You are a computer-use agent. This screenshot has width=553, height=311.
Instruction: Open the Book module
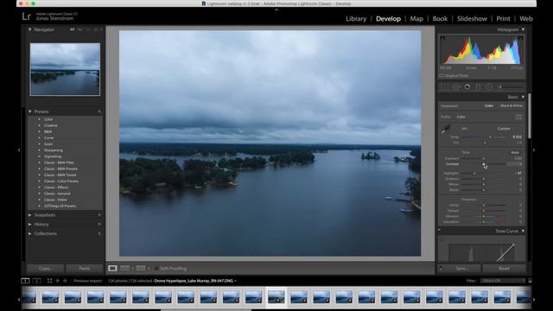[x=440, y=19]
